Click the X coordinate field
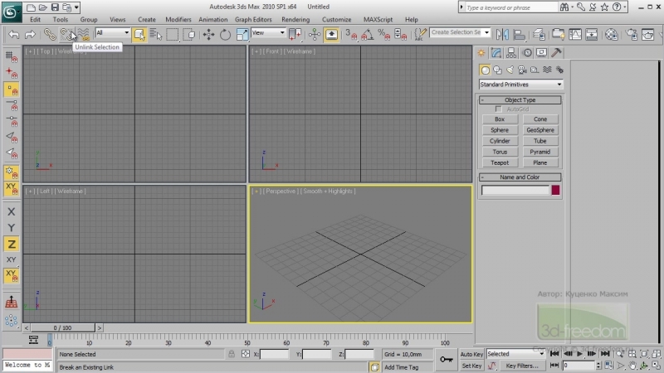 point(275,355)
